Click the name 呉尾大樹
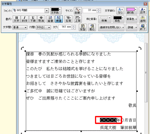The width and height of the screenshot is (150, 134). point(108,128)
